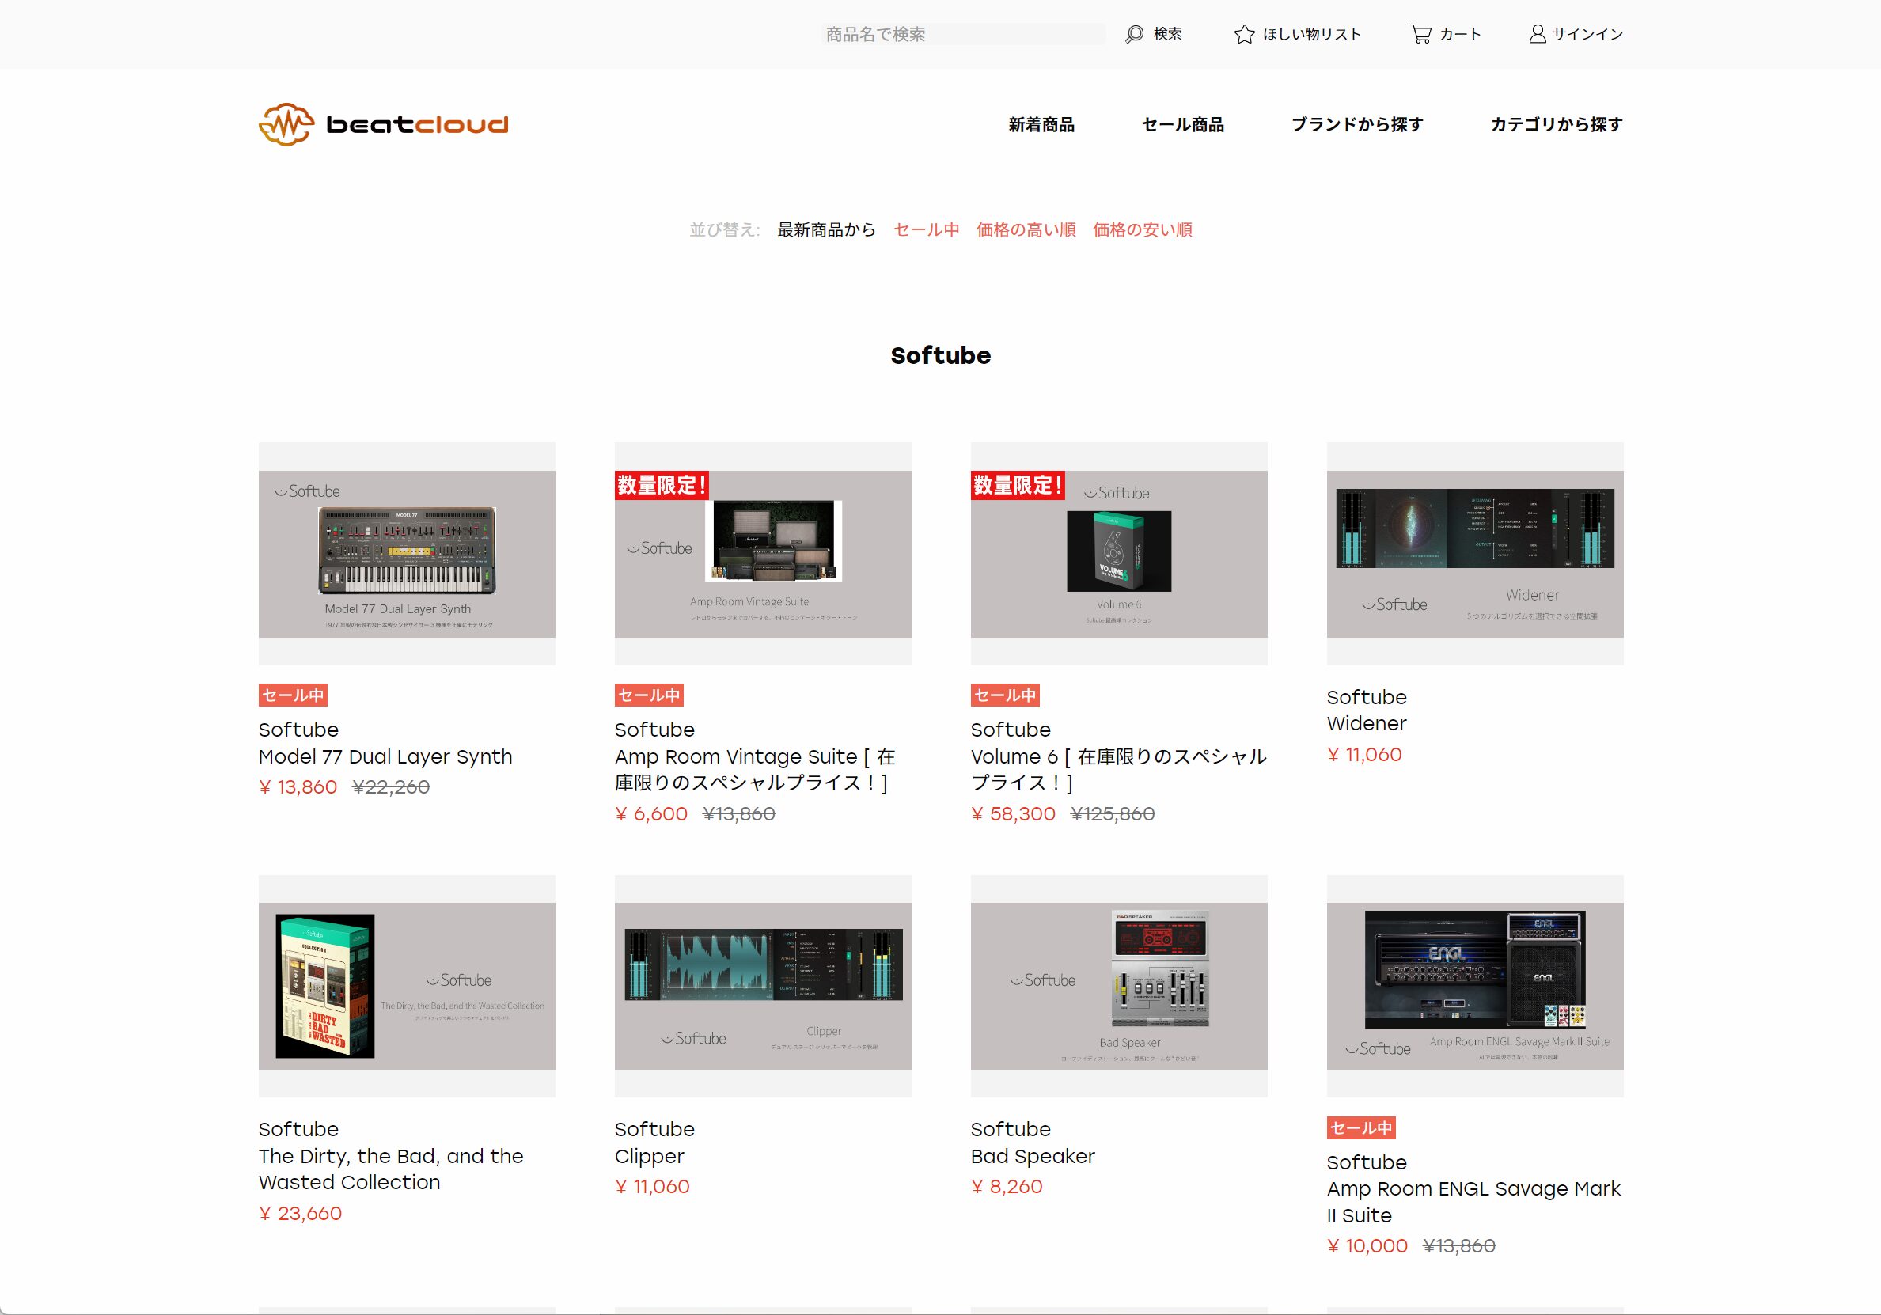Click price ¥ 10,000

(x=1367, y=1245)
